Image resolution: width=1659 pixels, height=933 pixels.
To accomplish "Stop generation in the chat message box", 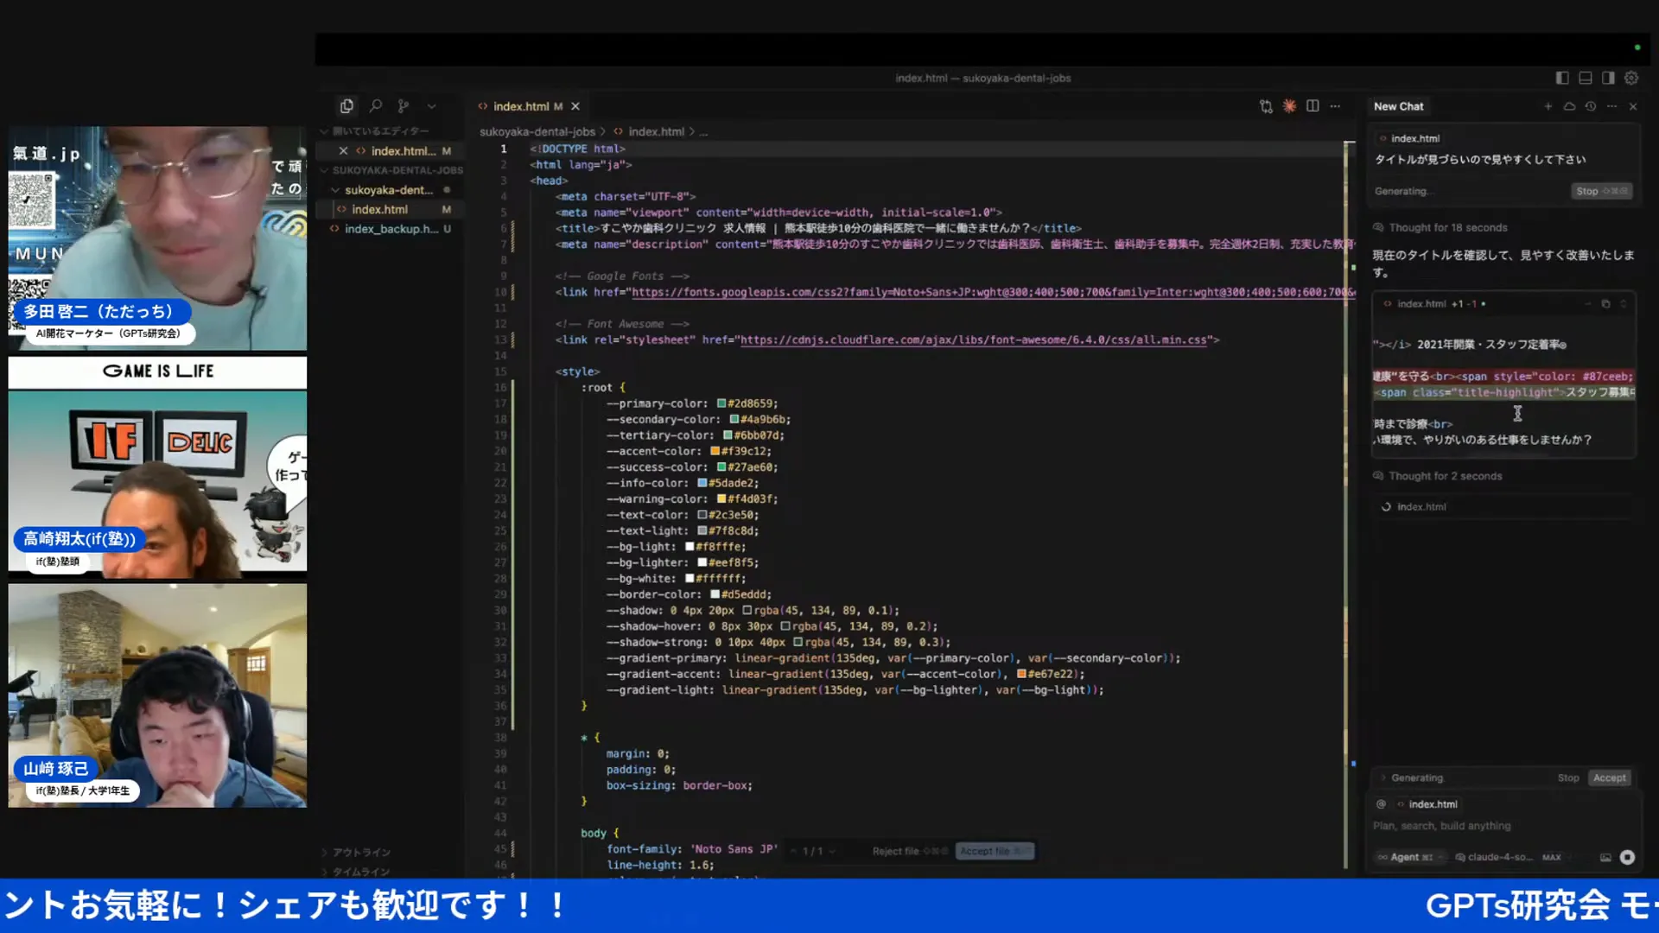I will click(1601, 191).
